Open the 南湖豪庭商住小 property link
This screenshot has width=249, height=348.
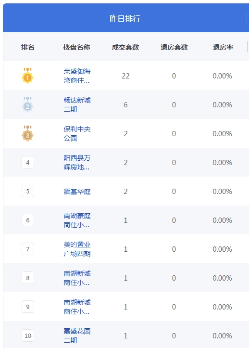(77, 220)
